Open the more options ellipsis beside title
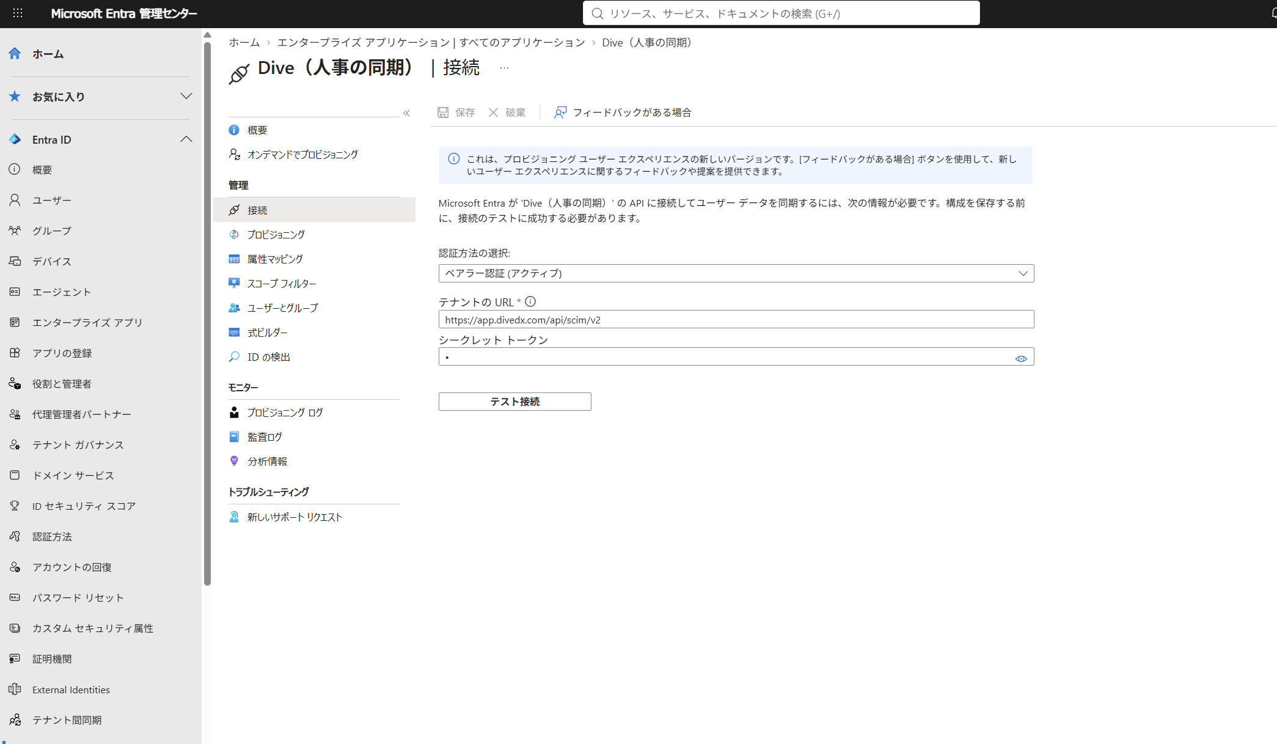This screenshot has width=1277, height=744. [x=504, y=68]
